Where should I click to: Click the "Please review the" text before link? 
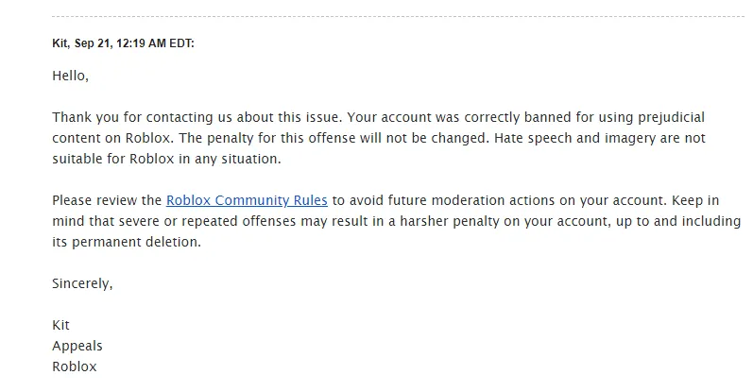[x=107, y=200]
